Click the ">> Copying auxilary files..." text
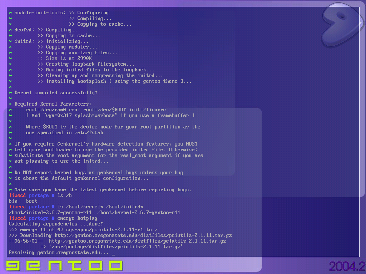Image resolution: width=366 pixels, height=274 pixels. pos(77,53)
